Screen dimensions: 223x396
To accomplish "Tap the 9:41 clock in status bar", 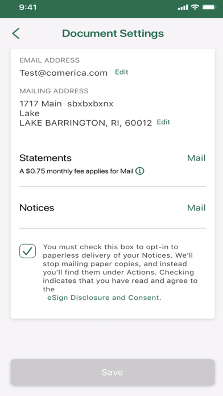I will tap(28, 7).
